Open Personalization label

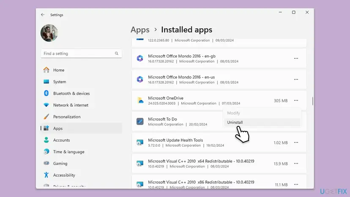point(67,117)
